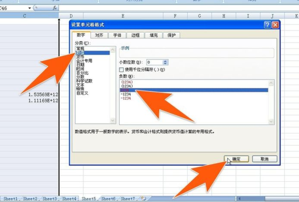299x202 pixels.
Task: Click the 取消 button
Action: [264, 159]
